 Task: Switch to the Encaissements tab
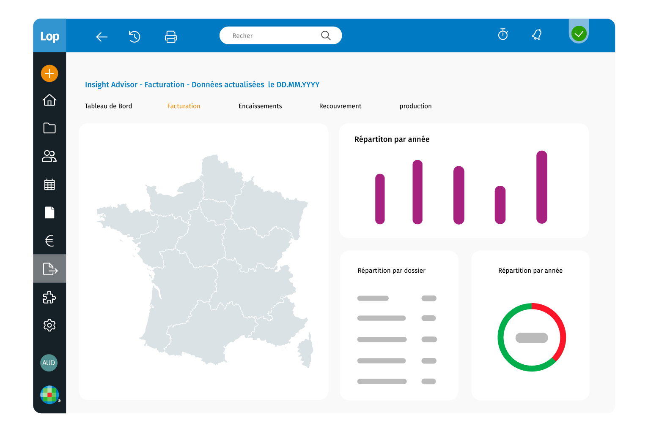point(260,106)
